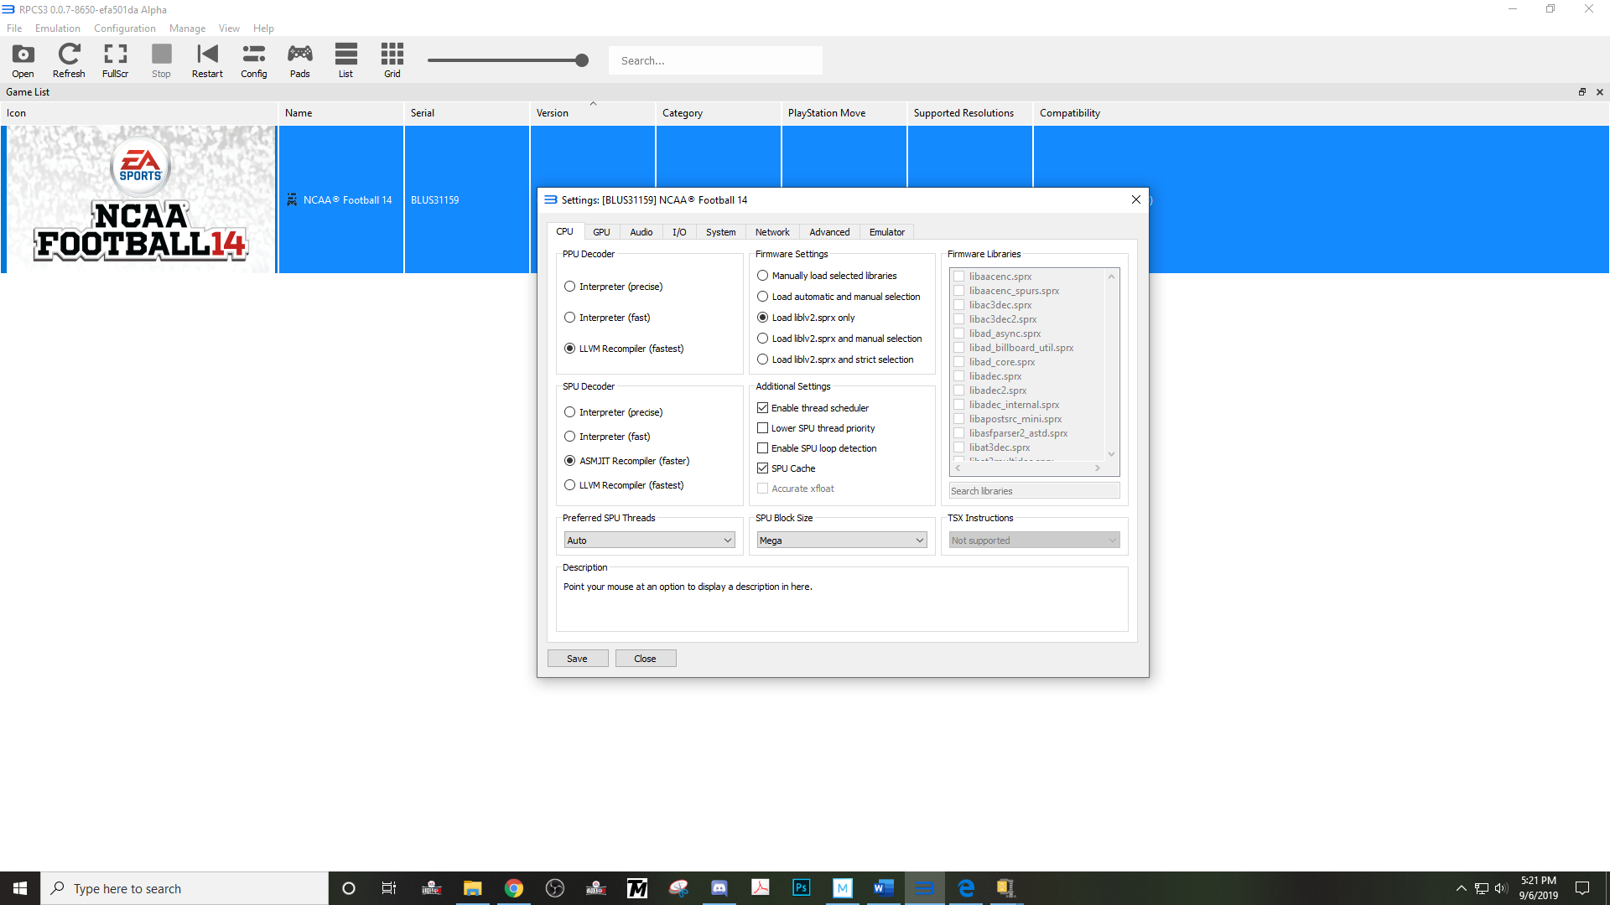Open Photoshop from the taskbar
Image resolution: width=1610 pixels, height=905 pixels.
(802, 888)
